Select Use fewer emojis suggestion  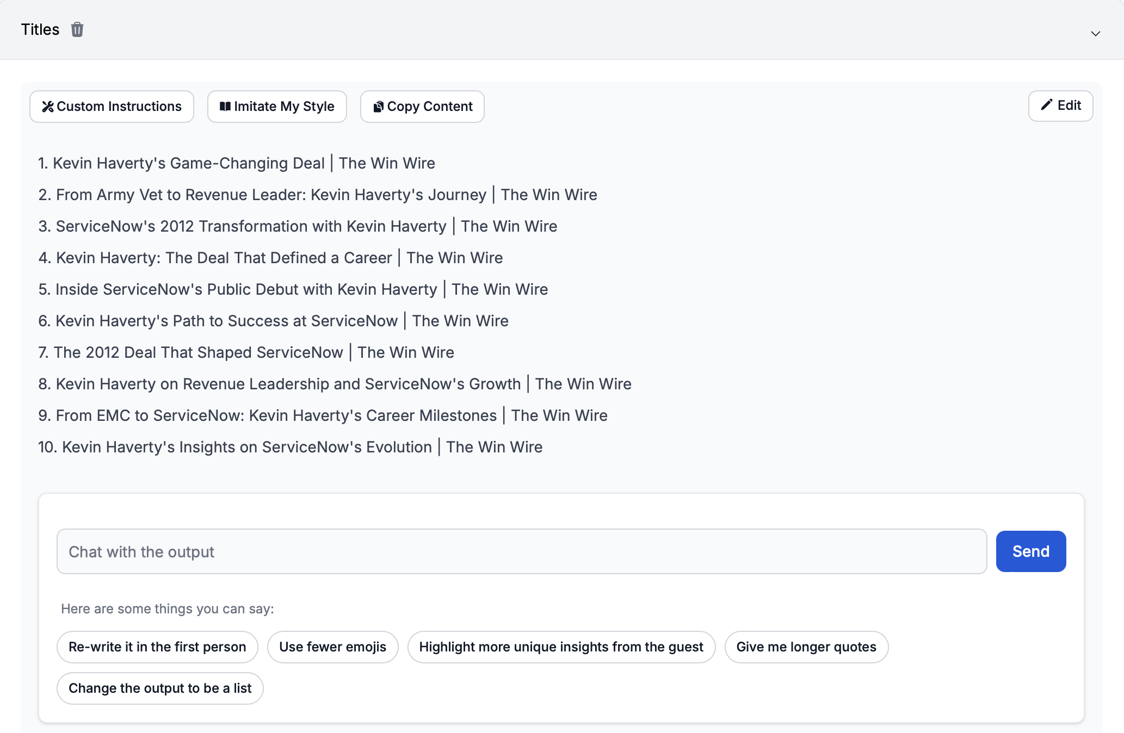pos(332,647)
